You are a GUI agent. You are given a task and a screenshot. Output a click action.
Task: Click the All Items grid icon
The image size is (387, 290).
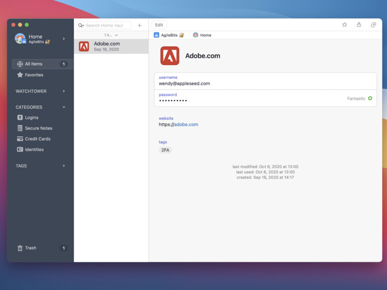20,64
